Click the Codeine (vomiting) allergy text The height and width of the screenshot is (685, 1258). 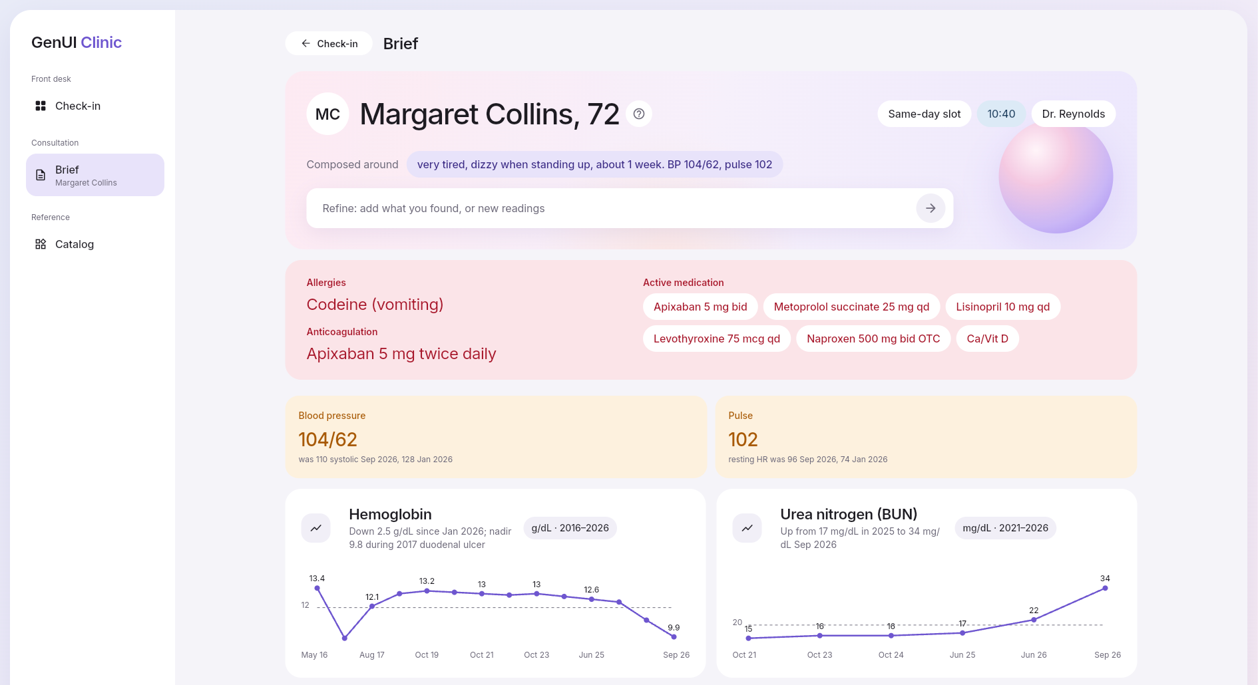(375, 305)
